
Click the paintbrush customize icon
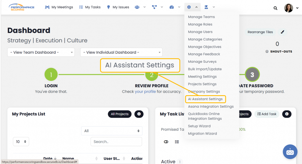pos(282,32)
